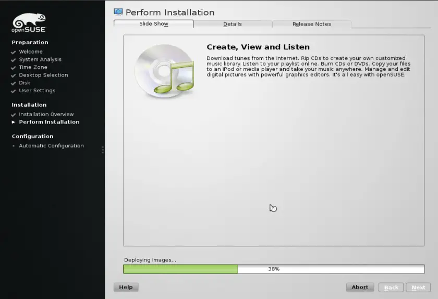Click the checkmark beside Disk
This screenshot has height=299, width=438.
pyautogui.click(x=13, y=83)
